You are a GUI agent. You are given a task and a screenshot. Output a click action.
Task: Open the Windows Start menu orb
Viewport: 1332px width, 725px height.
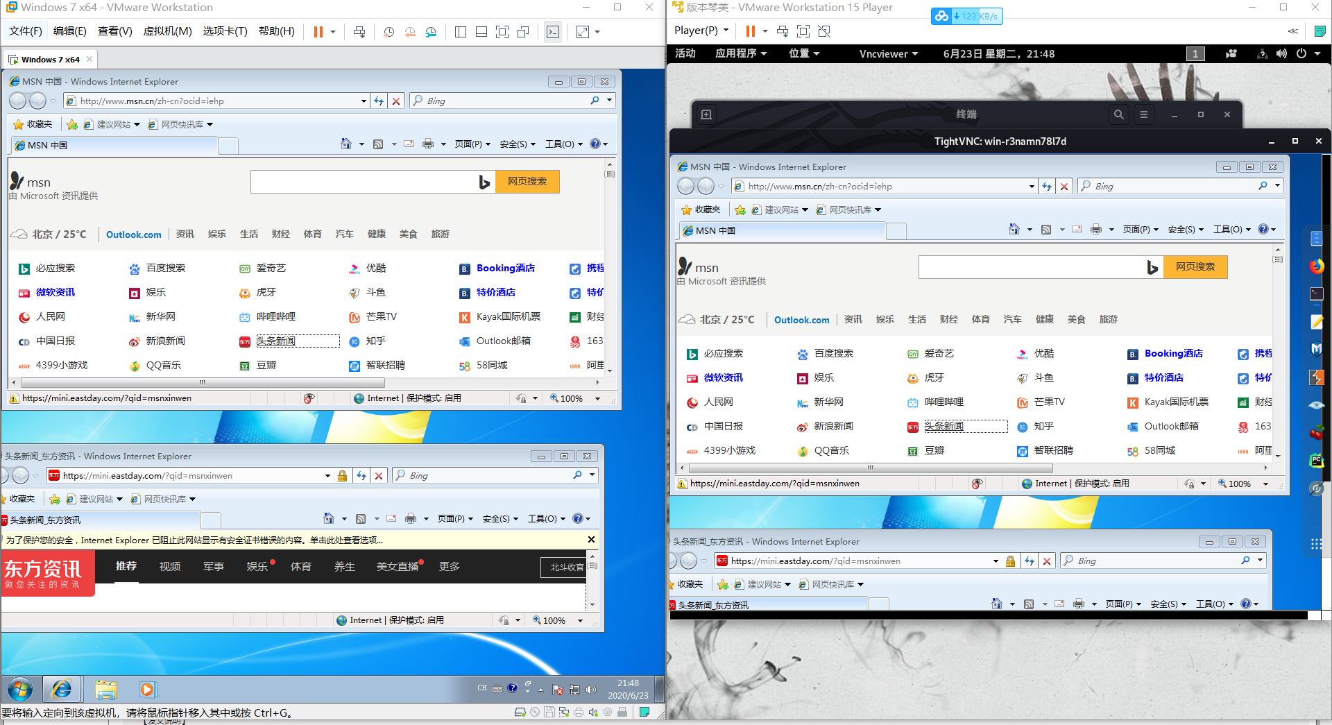tap(19, 690)
